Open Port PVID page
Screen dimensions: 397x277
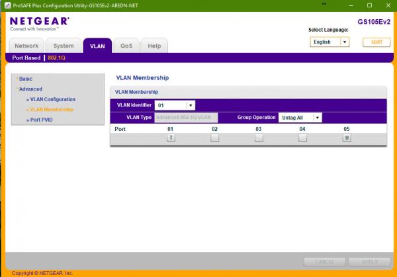click(x=40, y=120)
